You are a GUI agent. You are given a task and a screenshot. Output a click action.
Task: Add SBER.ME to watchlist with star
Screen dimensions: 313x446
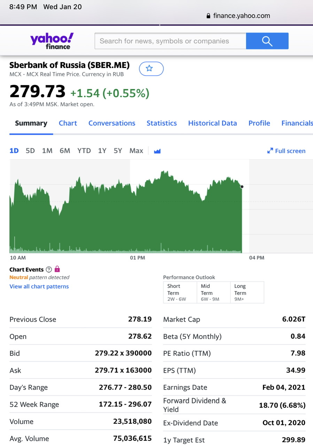[x=151, y=69]
